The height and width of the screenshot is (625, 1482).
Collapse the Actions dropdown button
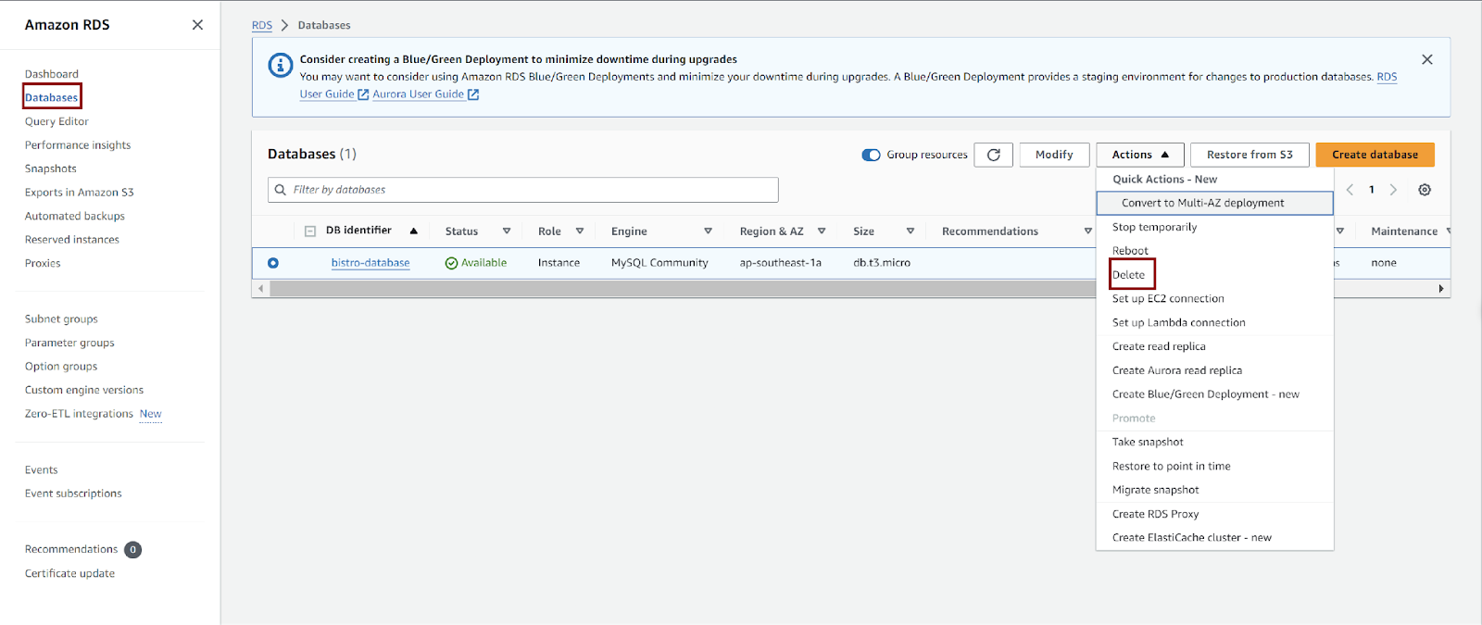pyautogui.click(x=1140, y=155)
